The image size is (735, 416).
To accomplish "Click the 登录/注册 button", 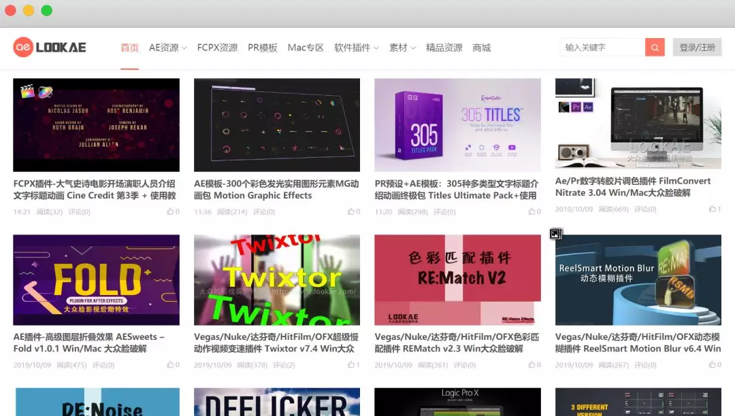I will click(697, 48).
